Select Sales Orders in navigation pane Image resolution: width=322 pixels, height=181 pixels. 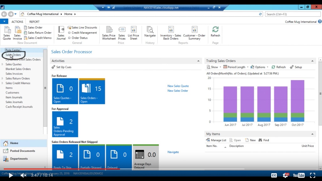pyautogui.click(x=13, y=55)
